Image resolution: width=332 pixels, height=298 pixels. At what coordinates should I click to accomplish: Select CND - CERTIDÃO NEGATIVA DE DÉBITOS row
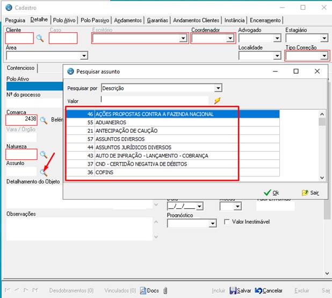[x=173, y=164]
